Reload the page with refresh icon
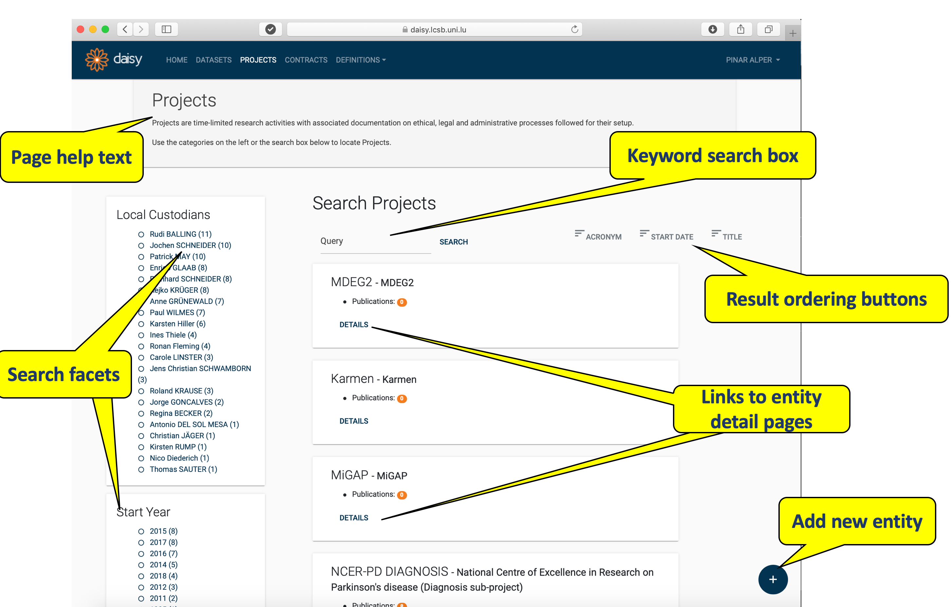This screenshot has width=952, height=607. tap(574, 29)
